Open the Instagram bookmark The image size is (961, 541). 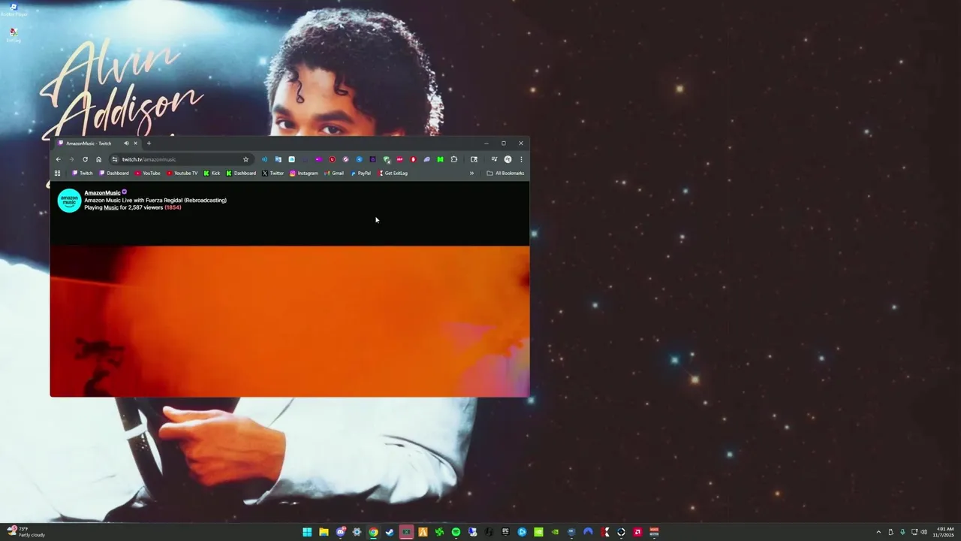[304, 174]
